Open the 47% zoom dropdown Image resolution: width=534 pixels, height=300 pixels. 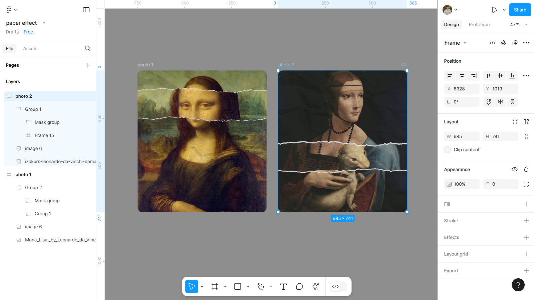click(x=519, y=25)
